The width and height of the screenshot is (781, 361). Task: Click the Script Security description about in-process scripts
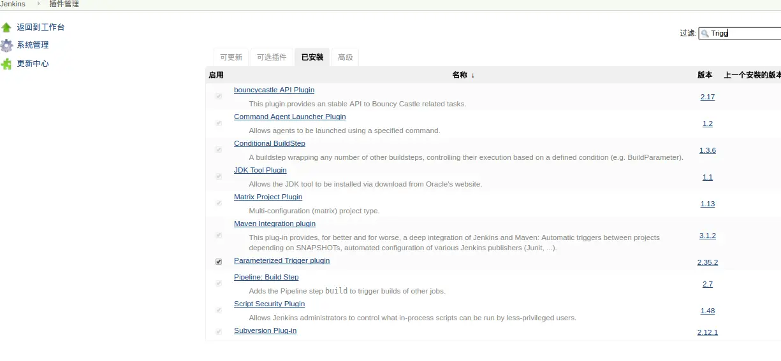point(412,318)
